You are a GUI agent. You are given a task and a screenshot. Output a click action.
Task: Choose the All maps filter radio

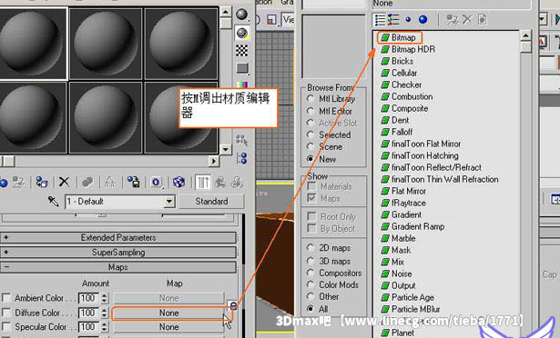[311, 308]
